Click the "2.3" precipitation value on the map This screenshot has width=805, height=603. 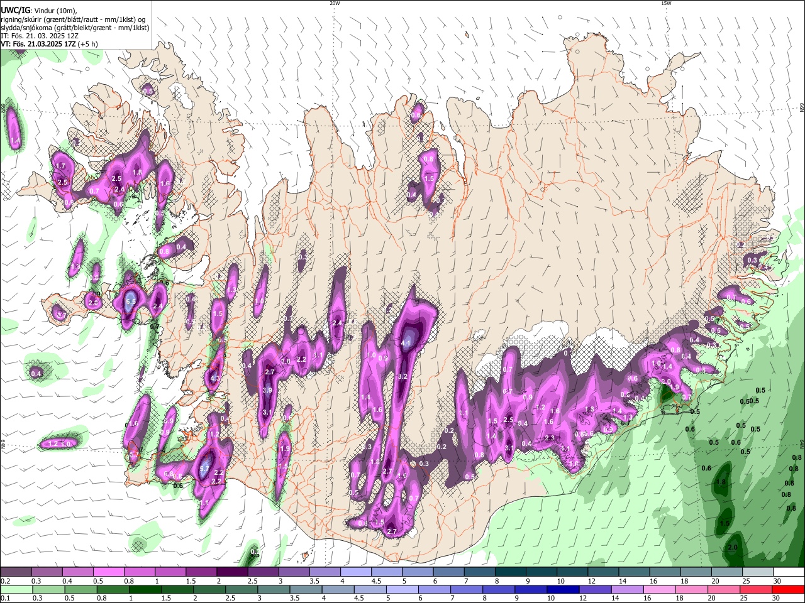(549, 438)
